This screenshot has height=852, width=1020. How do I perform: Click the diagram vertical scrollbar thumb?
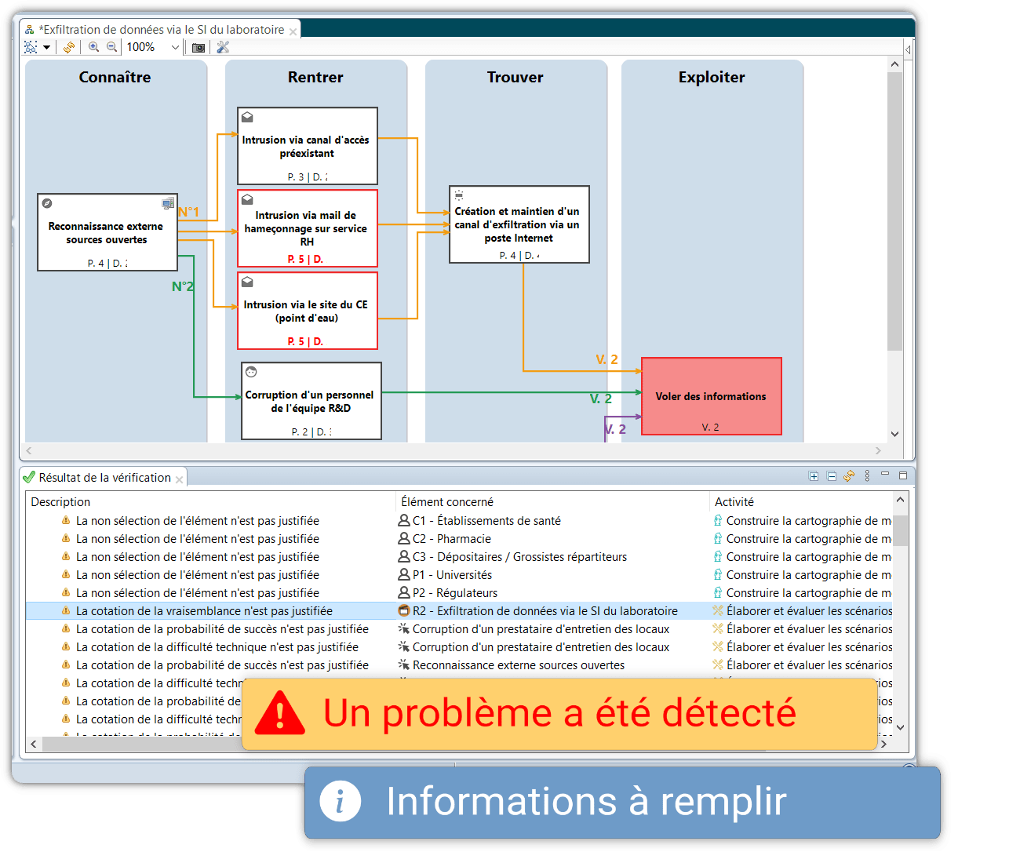[894, 212]
